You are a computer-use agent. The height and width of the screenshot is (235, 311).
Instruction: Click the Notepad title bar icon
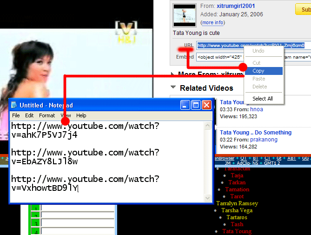tap(14, 105)
